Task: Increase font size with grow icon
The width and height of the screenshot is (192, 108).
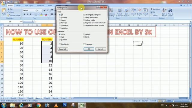Action: coord(44,10)
